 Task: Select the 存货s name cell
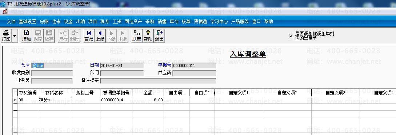point(54,100)
